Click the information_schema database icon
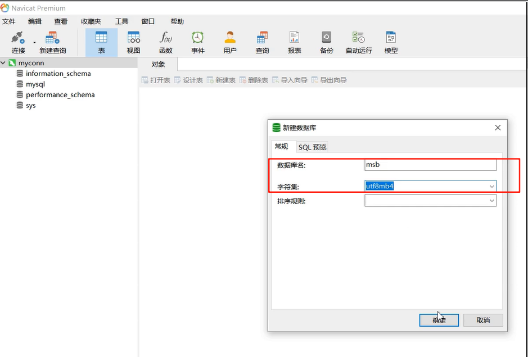The image size is (528, 357). [20, 73]
